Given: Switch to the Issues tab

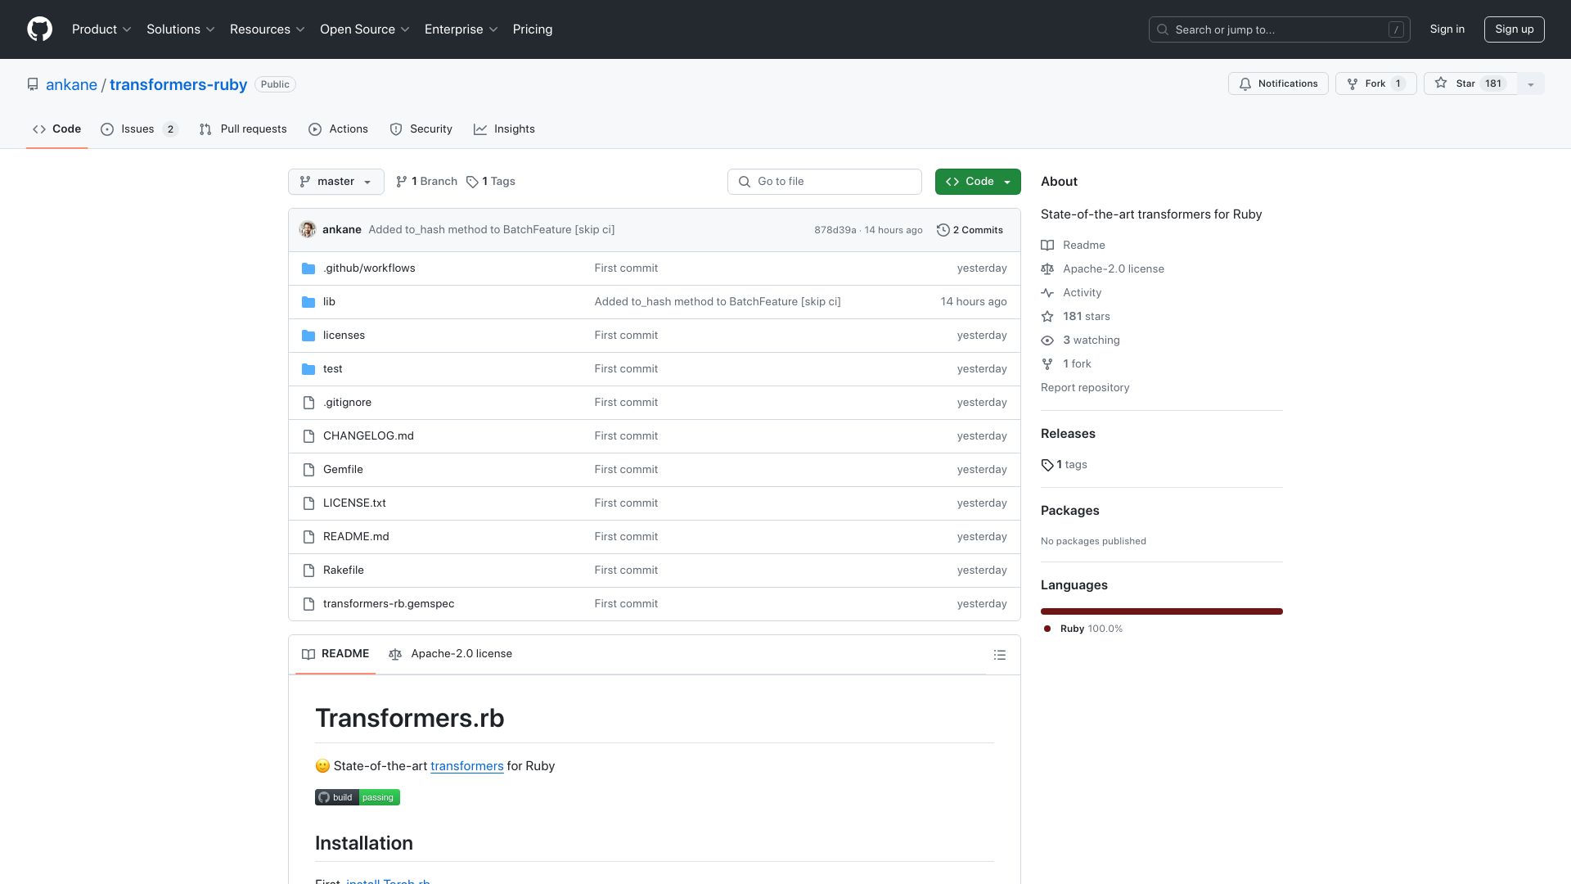Looking at the screenshot, I should 139,129.
